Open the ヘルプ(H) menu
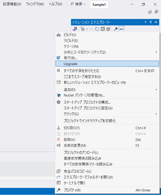The height and width of the screenshot is (195, 161). tap(55, 4)
